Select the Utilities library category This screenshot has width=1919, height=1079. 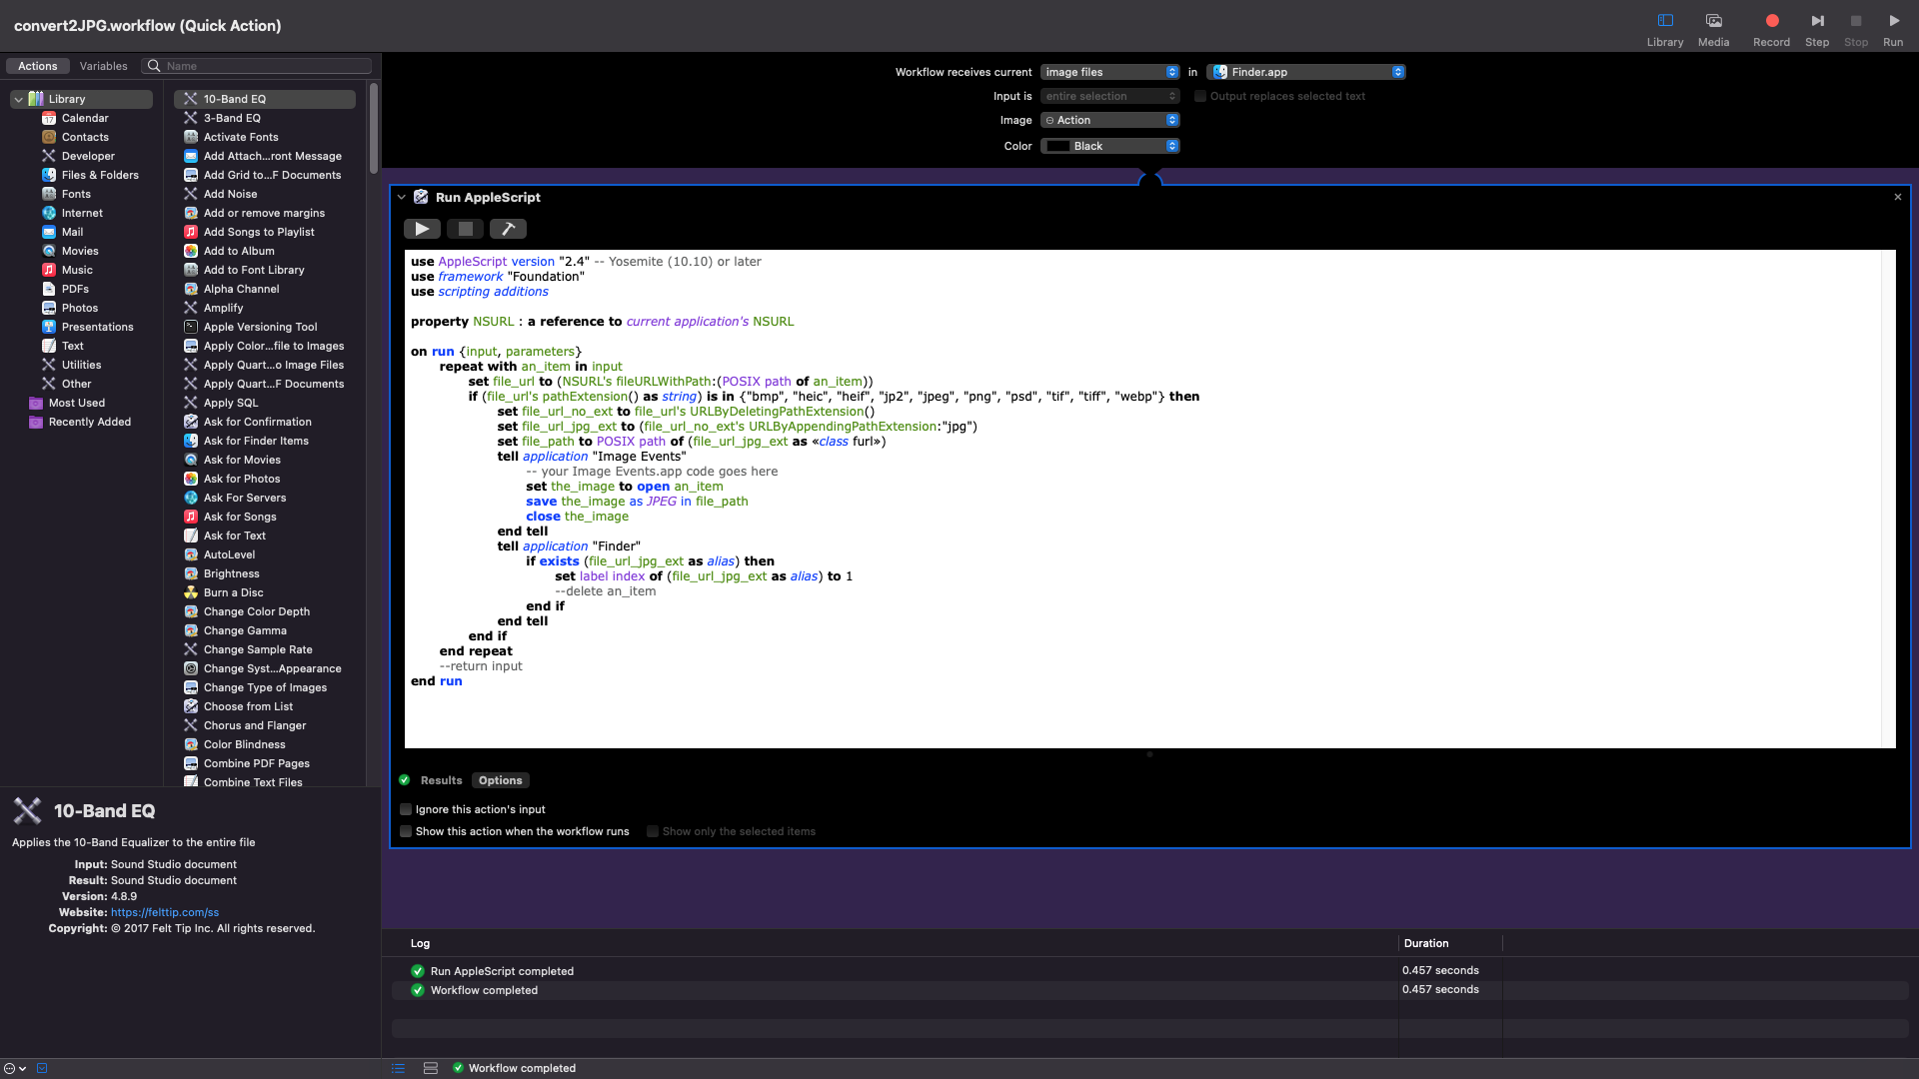coord(81,365)
